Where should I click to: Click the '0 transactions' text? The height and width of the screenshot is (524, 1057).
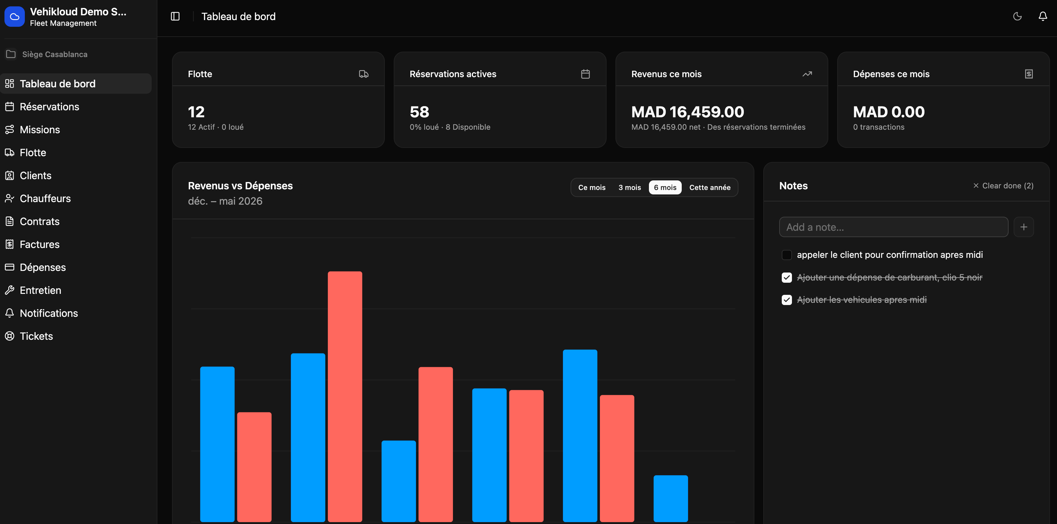tap(879, 127)
